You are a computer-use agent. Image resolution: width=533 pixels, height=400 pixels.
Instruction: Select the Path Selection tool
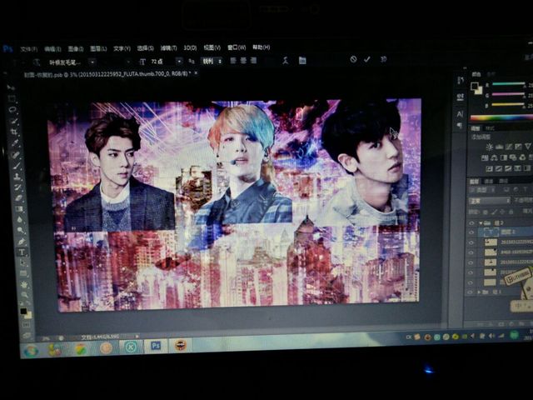(22, 262)
